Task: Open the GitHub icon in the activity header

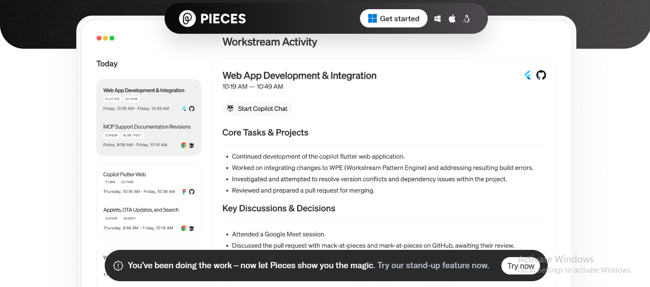Action: 541,75
